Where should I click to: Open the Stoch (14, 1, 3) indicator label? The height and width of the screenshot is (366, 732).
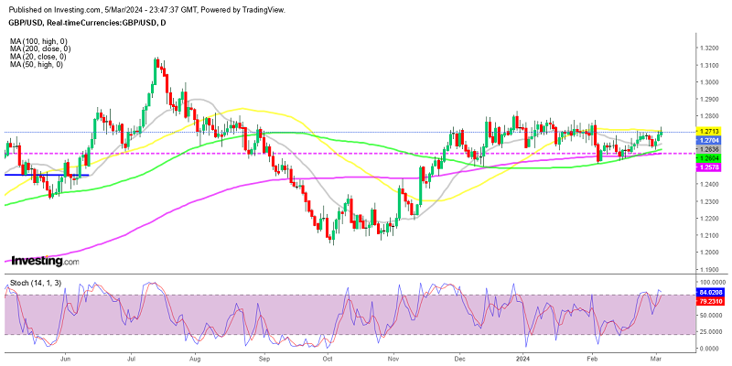point(33,281)
